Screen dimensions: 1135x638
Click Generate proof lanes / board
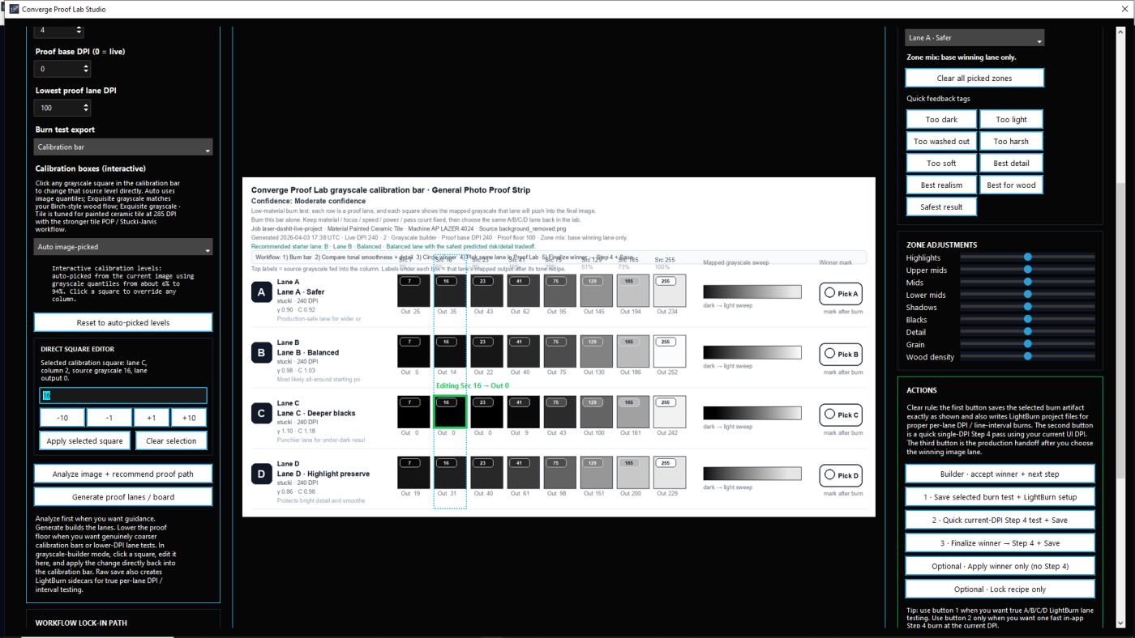click(123, 496)
